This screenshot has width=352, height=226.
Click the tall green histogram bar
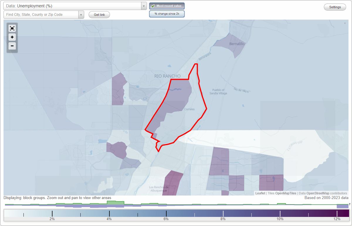point(116,203)
